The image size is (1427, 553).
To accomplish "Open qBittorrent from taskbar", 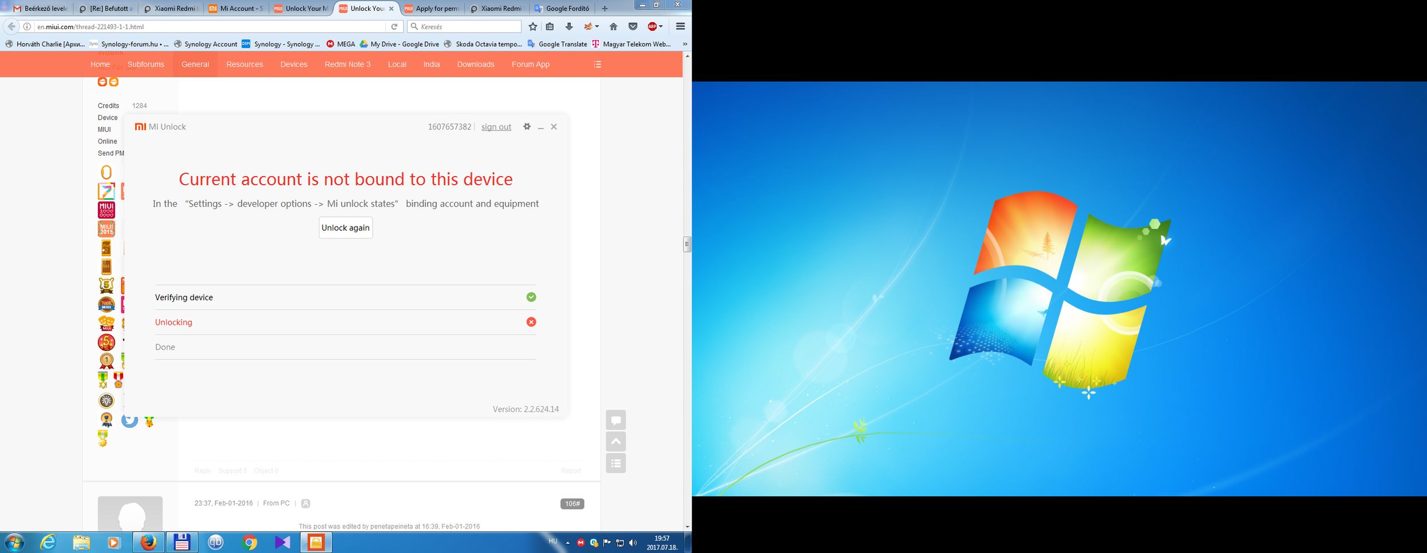I will (x=216, y=542).
